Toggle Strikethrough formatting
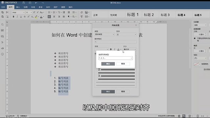210x118 pixels. pyautogui.click(x=25, y=17)
